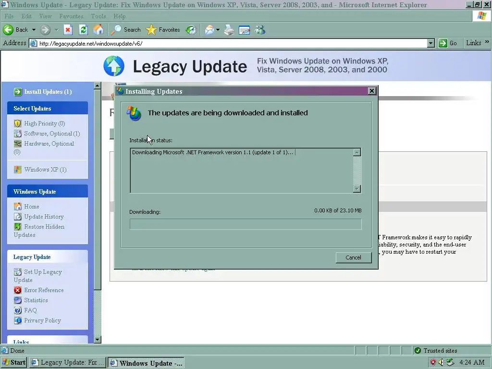
Task: Go to the browser home page icon
Action: point(98,30)
